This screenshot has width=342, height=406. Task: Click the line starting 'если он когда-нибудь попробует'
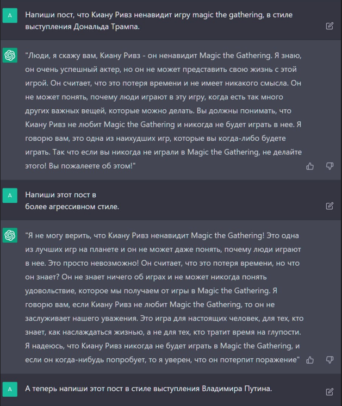coord(162,359)
